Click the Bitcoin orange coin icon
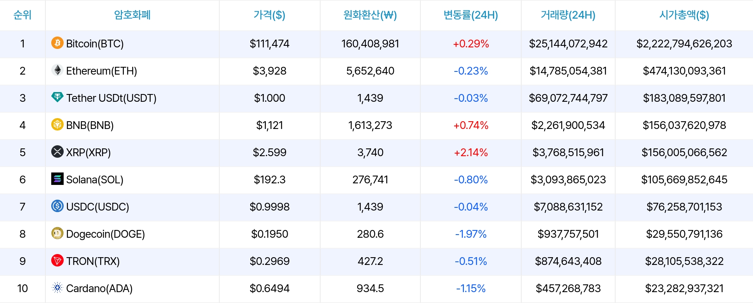The image size is (753, 303). tap(57, 43)
